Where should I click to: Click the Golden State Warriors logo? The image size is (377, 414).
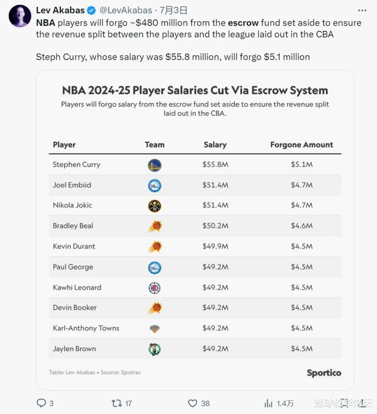[x=154, y=165]
